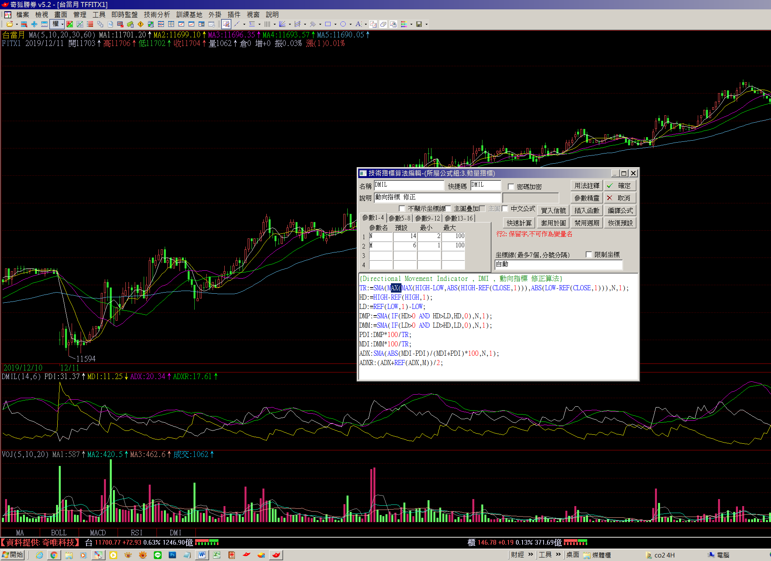Screen dimensions: 771x561
Task: Select the MACD indicator tab at bottom
Action: coord(98,533)
